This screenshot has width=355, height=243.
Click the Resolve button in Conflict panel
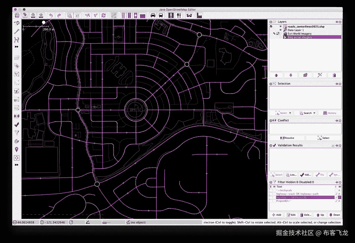pos(287,138)
